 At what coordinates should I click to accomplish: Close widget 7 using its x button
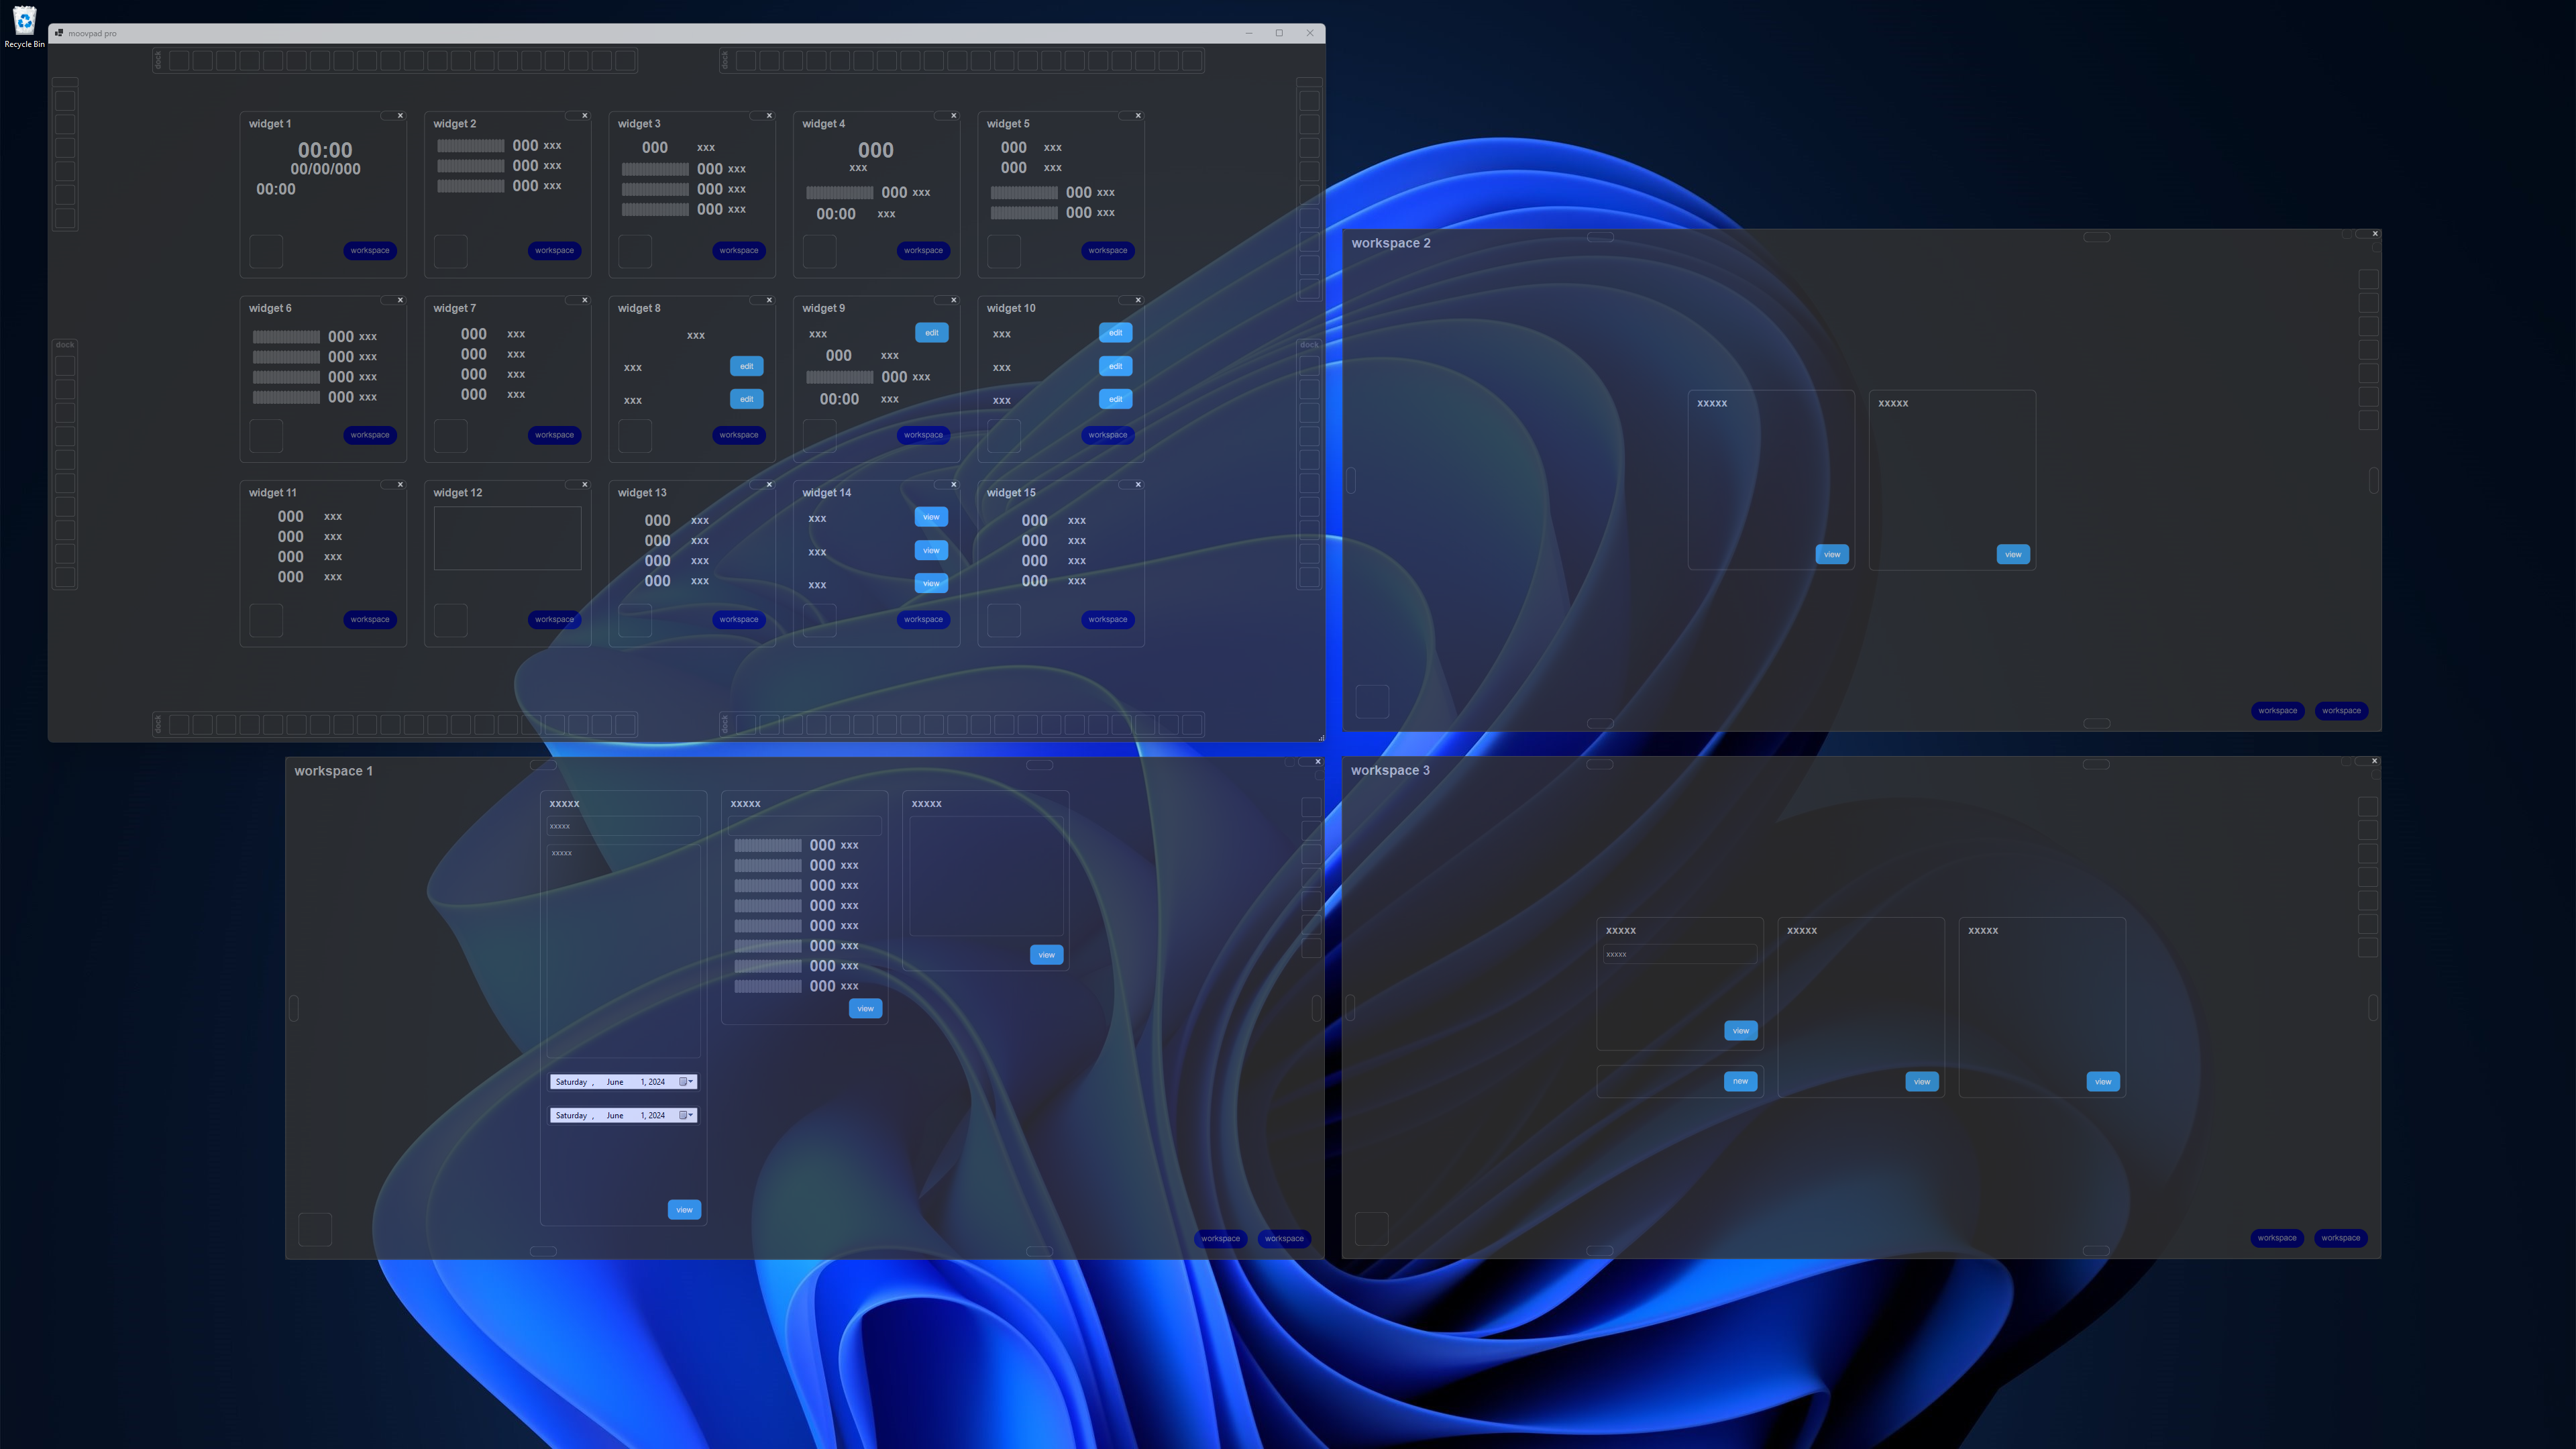pos(585,300)
